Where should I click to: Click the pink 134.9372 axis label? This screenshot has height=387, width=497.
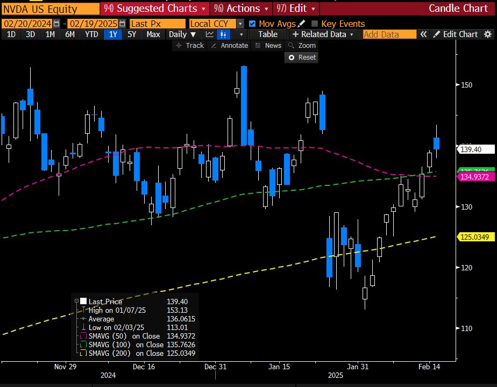click(475, 177)
